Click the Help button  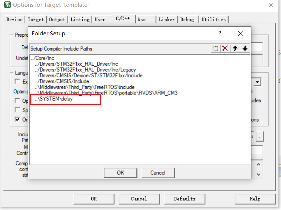click(255, 199)
